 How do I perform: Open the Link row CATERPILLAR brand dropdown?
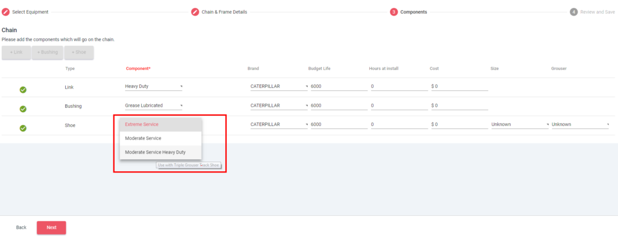click(279, 86)
